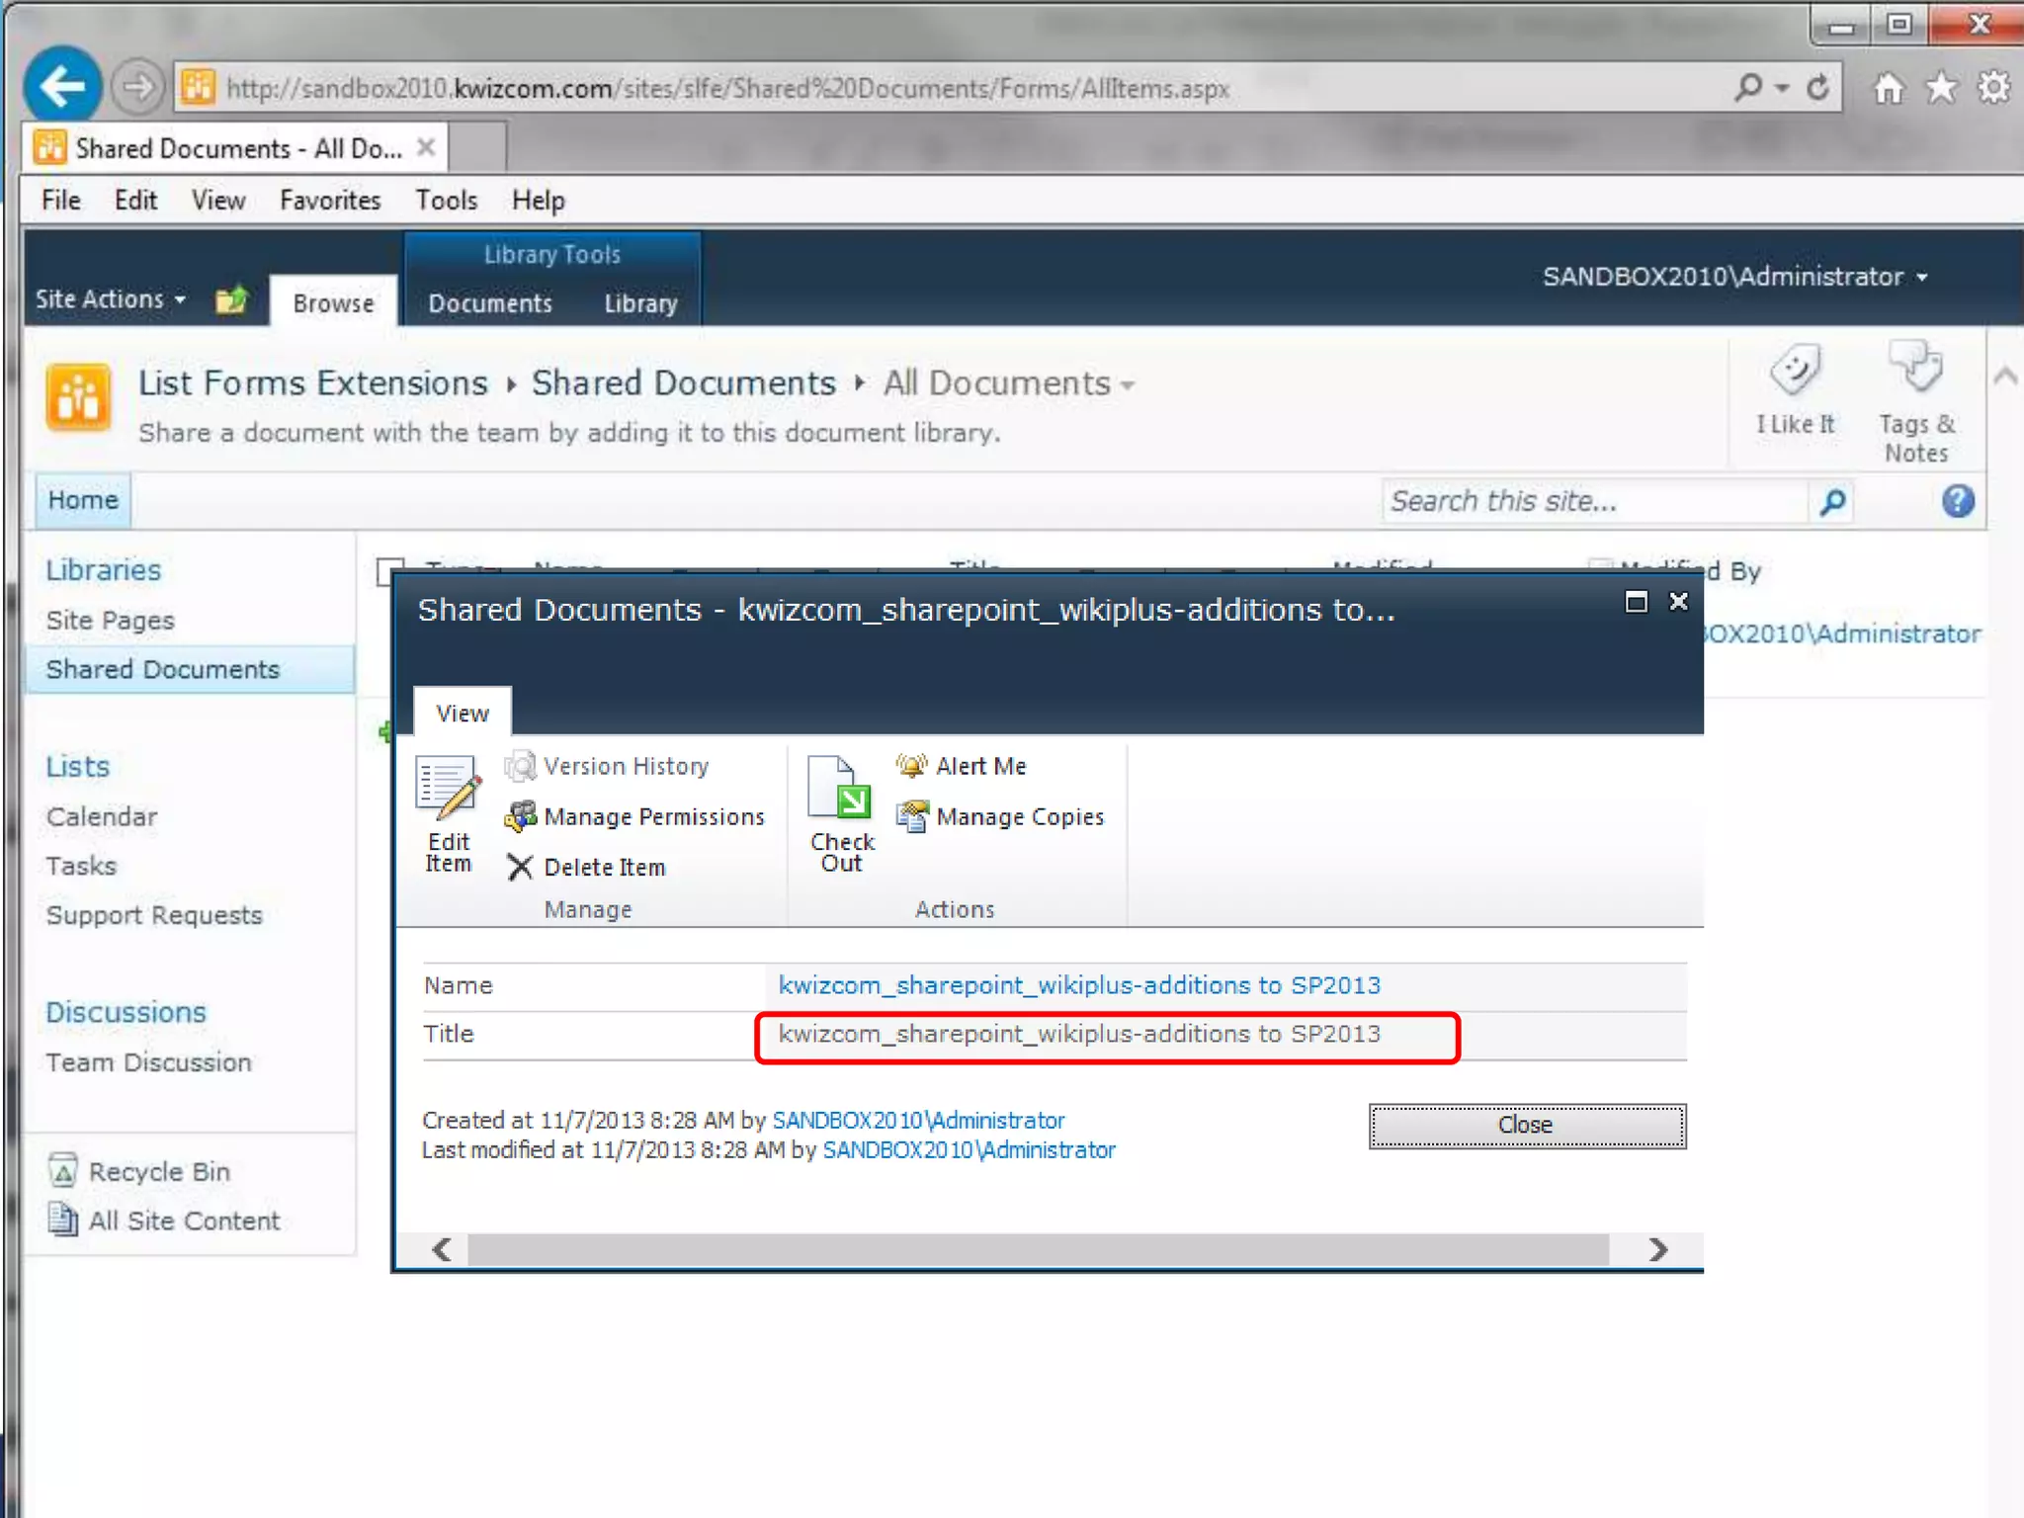Click the List Forms Extensions site logo
The height and width of the screenshot is (1518, 2024).
pos(77,397)
